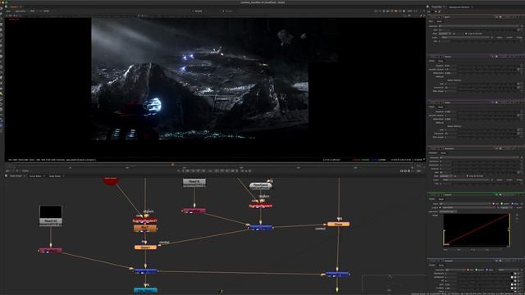The image size is (525, 295).
Task: Click the Read143 node's black thumbnail
Action: 51,212
